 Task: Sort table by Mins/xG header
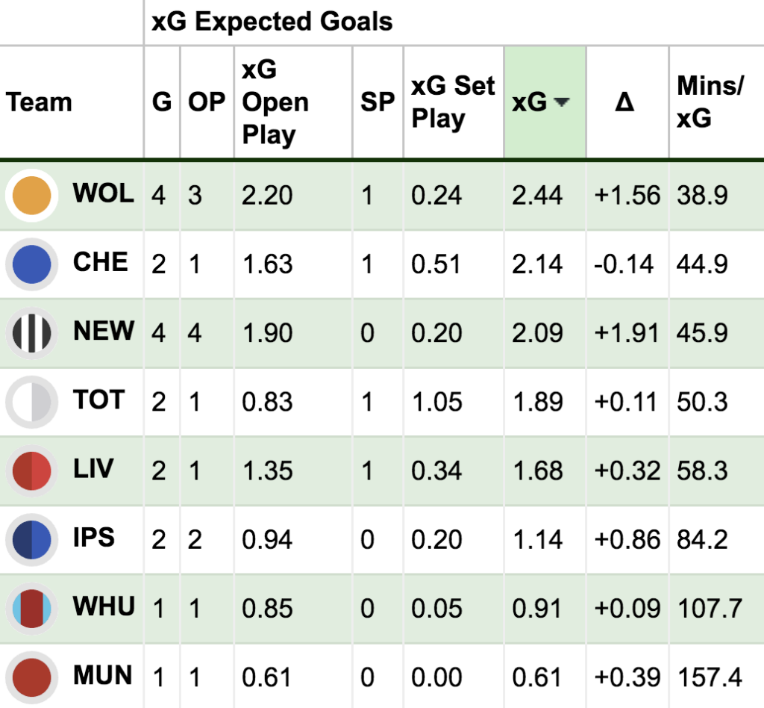[710, 102]
